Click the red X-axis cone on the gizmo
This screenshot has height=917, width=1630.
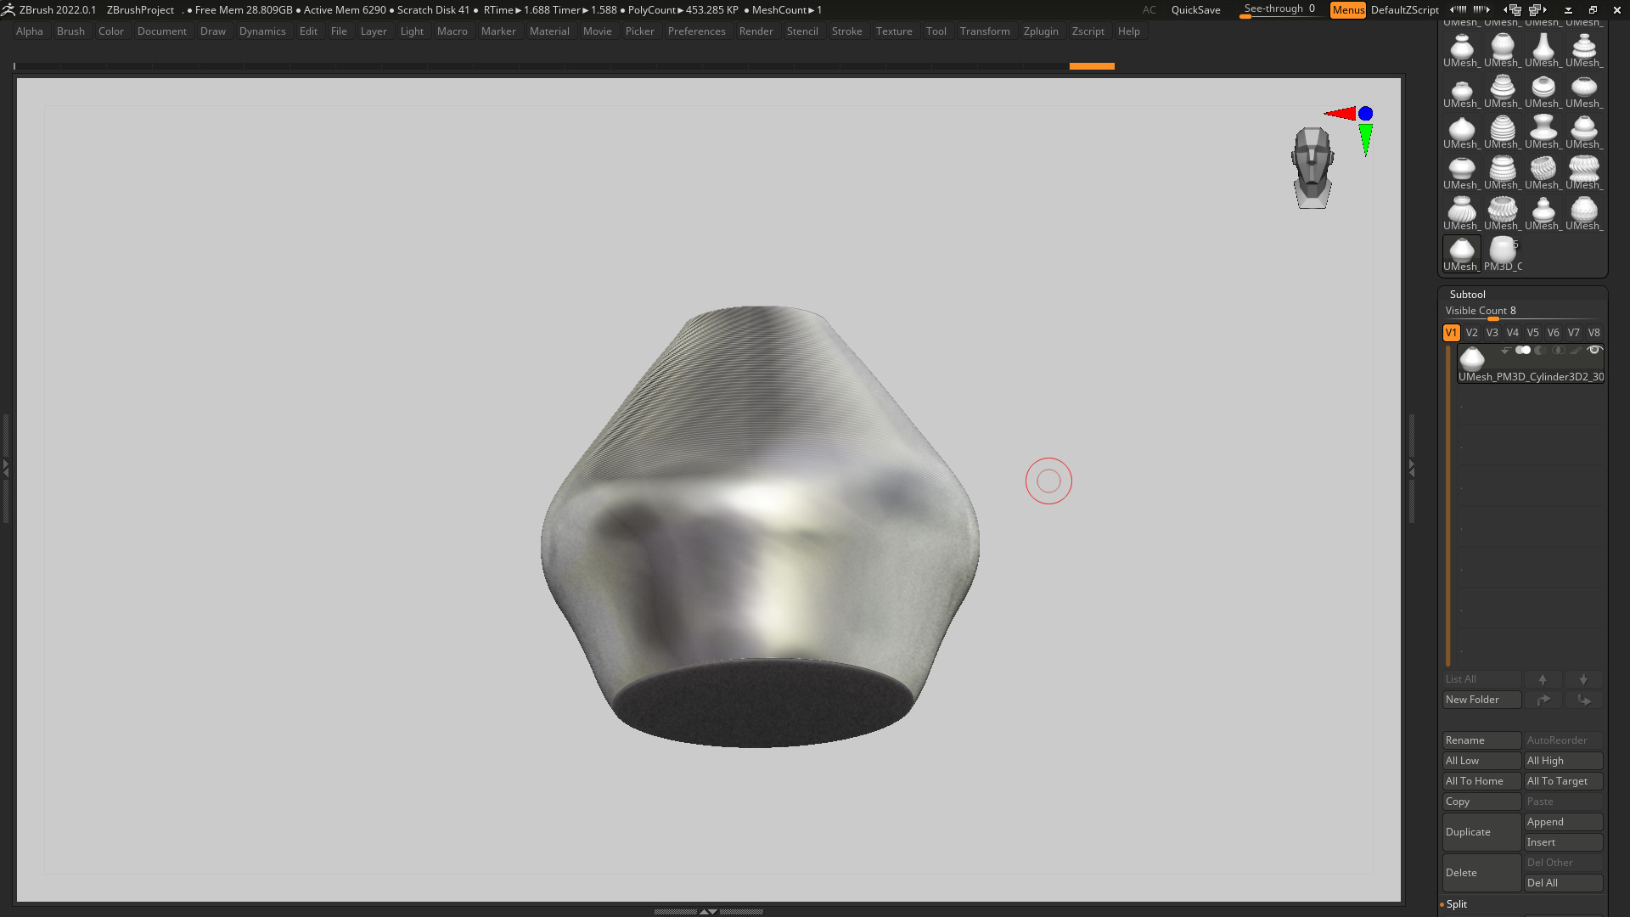pos(1340,114)
